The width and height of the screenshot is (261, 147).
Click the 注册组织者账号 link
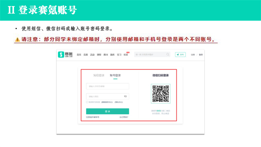[x=93, y=117]
